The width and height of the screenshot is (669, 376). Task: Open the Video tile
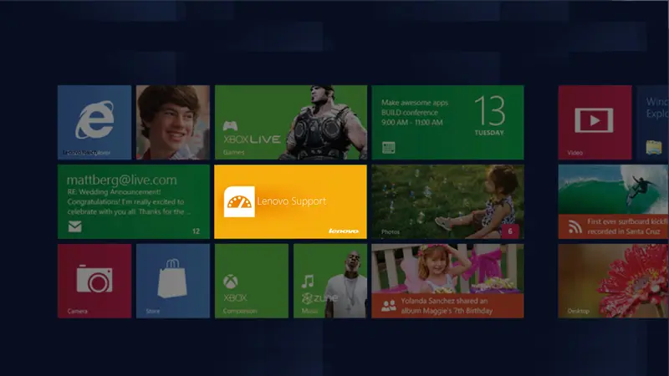pos(595,122)
